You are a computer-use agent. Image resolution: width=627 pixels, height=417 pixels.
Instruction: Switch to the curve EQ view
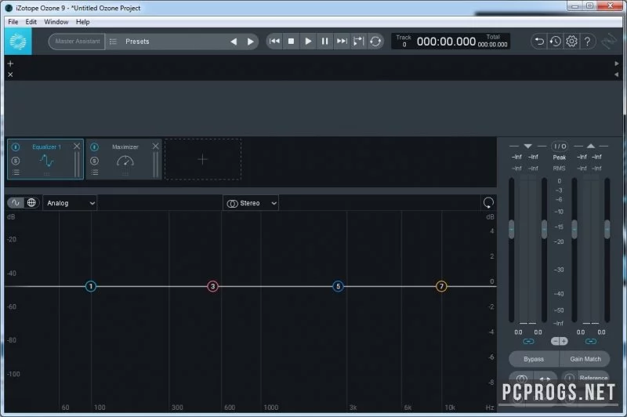pos(16,203)
